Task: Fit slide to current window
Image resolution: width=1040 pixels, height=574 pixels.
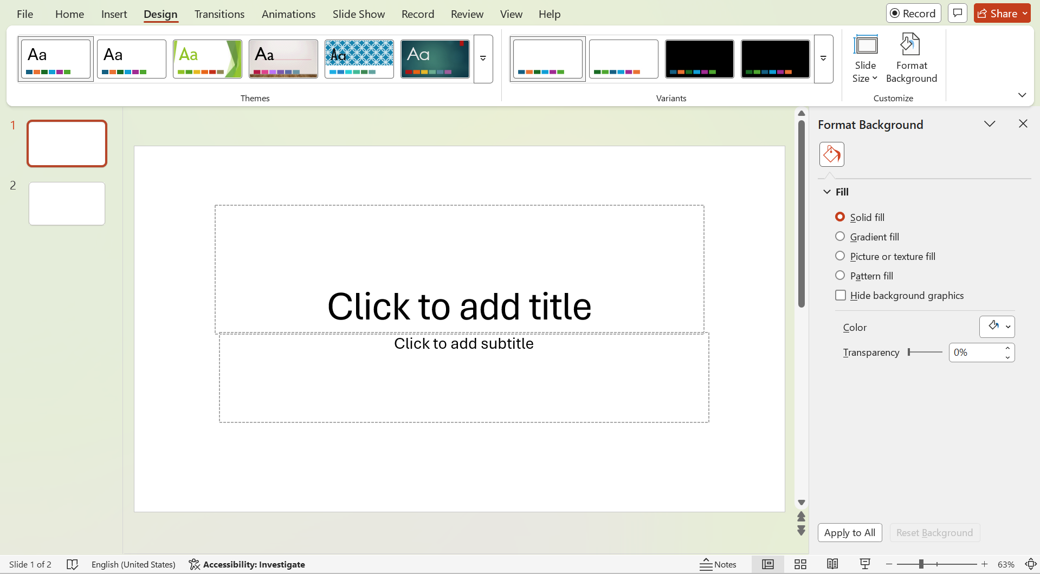Action: tap(1030, 564)
